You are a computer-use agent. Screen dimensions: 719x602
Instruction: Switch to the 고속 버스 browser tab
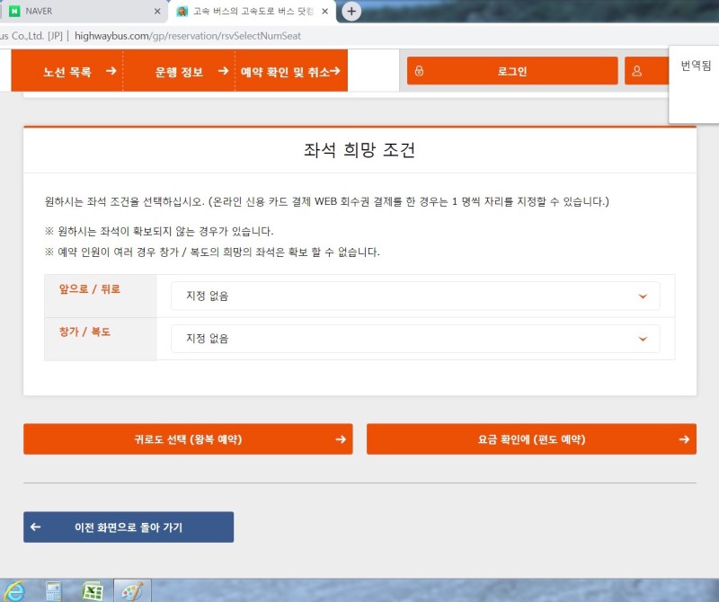pyautogui.click(x=253, y=11)
